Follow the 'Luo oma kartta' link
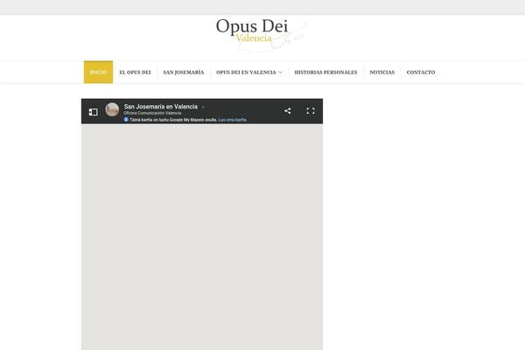This screenshot has height=350, width=525. (233, 120)
